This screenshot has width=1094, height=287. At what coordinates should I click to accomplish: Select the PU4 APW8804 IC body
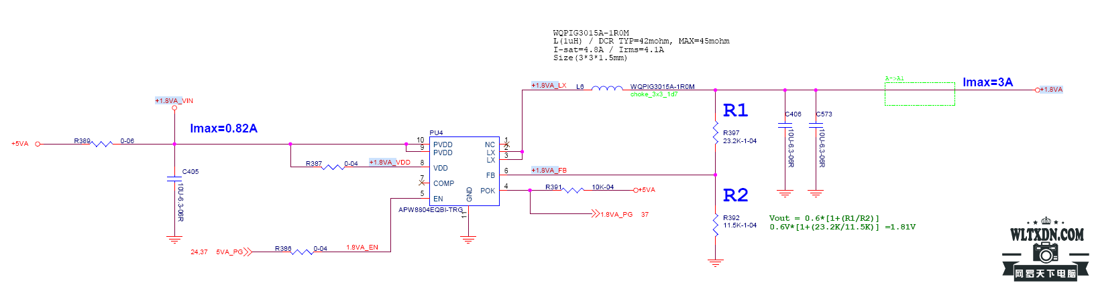click(x=464, y=171)
